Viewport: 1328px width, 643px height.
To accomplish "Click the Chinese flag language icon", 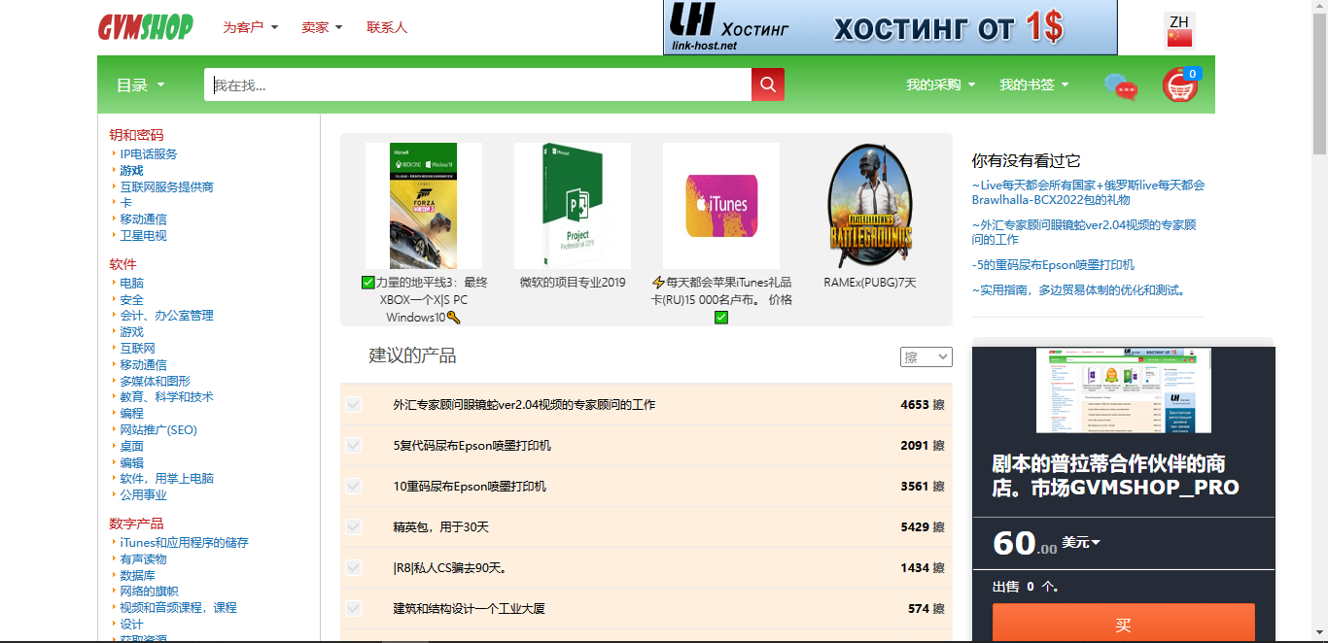I will [1179, 38].
